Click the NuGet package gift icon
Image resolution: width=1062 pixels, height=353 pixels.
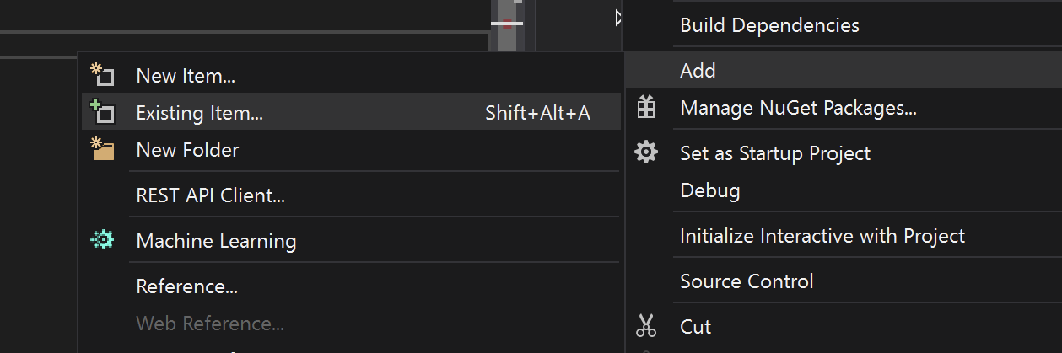[646, 107]
